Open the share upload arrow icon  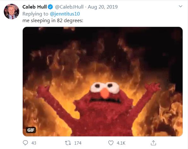point(153,143)
